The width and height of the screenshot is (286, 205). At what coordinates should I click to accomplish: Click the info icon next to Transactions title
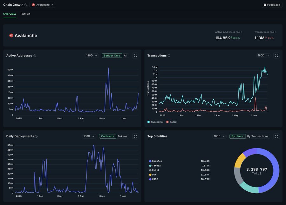click(x=169, y=56)
